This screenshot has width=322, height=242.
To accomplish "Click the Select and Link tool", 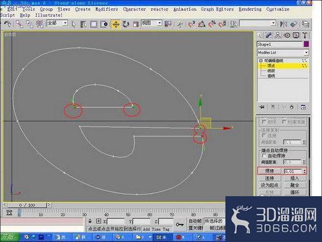I will pyautogui.click(x=19, y=24).
